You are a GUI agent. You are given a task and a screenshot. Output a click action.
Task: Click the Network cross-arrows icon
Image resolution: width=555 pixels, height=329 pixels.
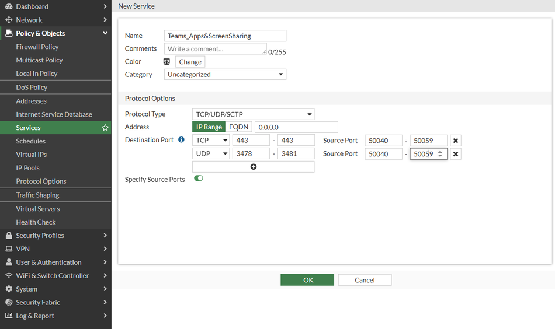9,20
